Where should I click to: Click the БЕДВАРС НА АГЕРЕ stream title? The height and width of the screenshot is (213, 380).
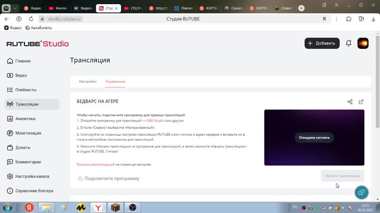(x=97, y=101)
